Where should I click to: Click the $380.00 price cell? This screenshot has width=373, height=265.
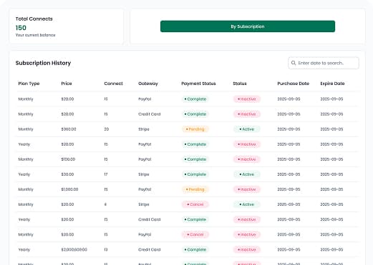69,129
